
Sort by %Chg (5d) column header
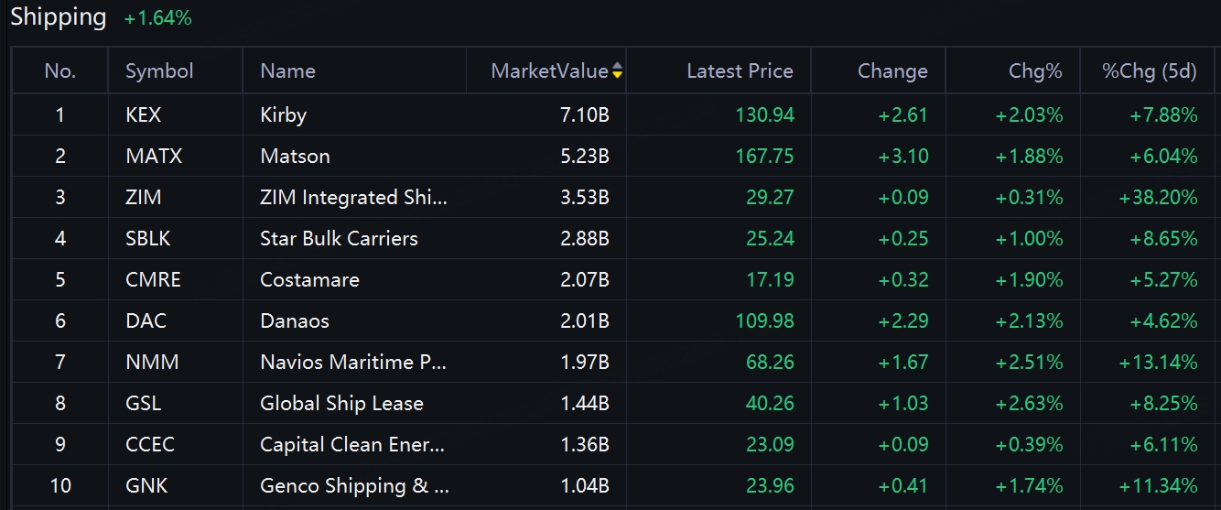(1150, 71)
